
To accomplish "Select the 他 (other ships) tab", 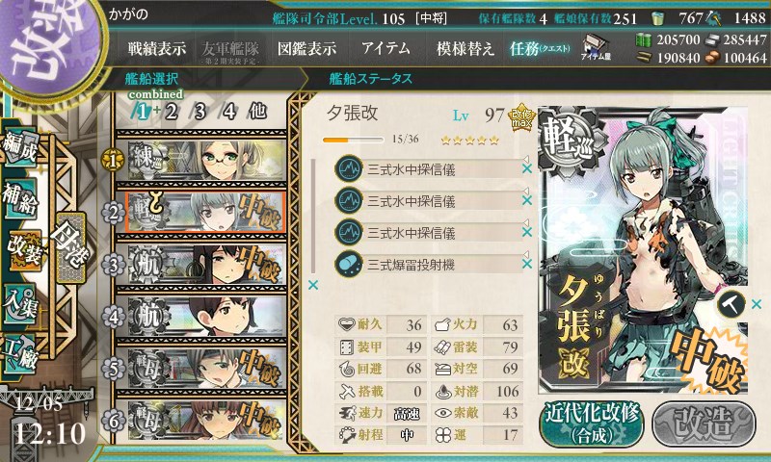I will (257, 112).
